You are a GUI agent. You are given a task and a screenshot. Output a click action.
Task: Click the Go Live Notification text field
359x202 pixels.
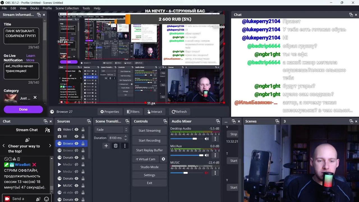21,71
